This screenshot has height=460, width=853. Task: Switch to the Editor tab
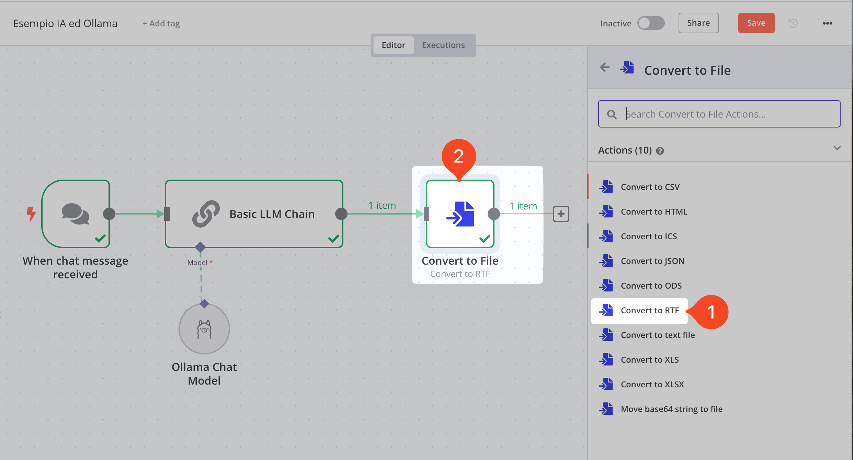[x=393, y=45]
